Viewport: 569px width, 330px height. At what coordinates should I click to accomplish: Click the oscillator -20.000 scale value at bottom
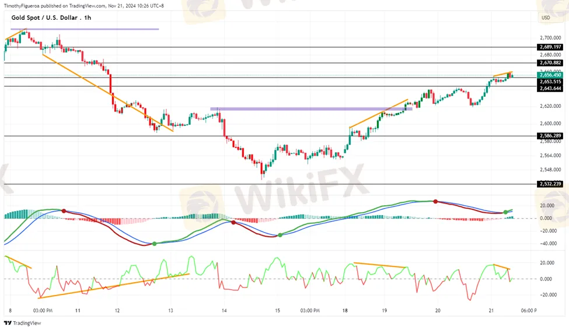(x=547, y=295)
